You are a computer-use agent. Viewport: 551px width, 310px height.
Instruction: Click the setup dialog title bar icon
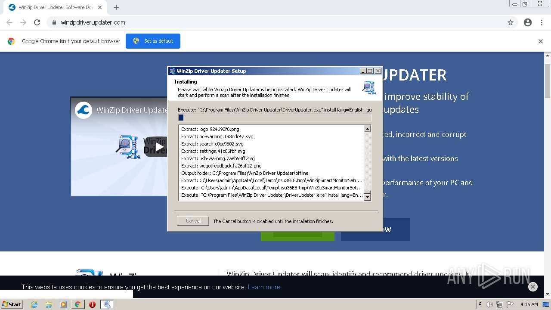(172, 71)
